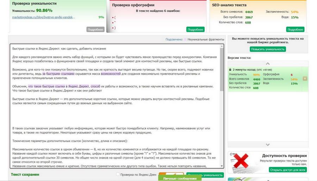The height and width of the screenshot is (181, 317).
Task: Click the 9% match percentage
Action: (x=101, y=17)
